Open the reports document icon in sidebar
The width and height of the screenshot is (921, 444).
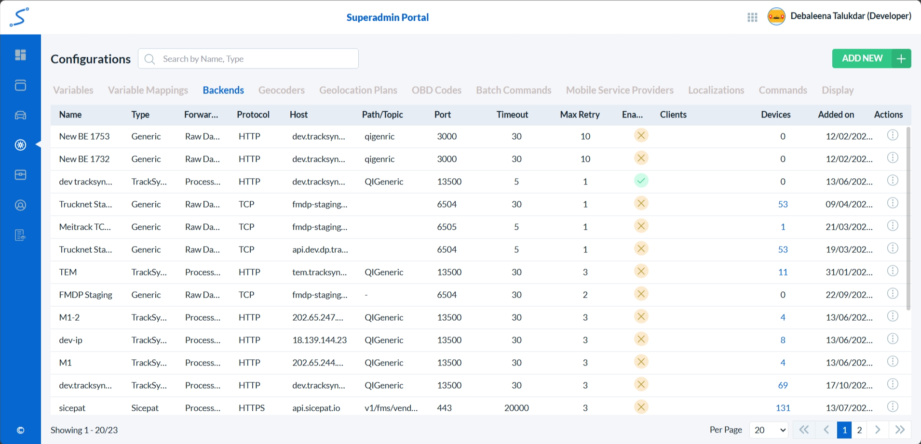tap(20, 235)
